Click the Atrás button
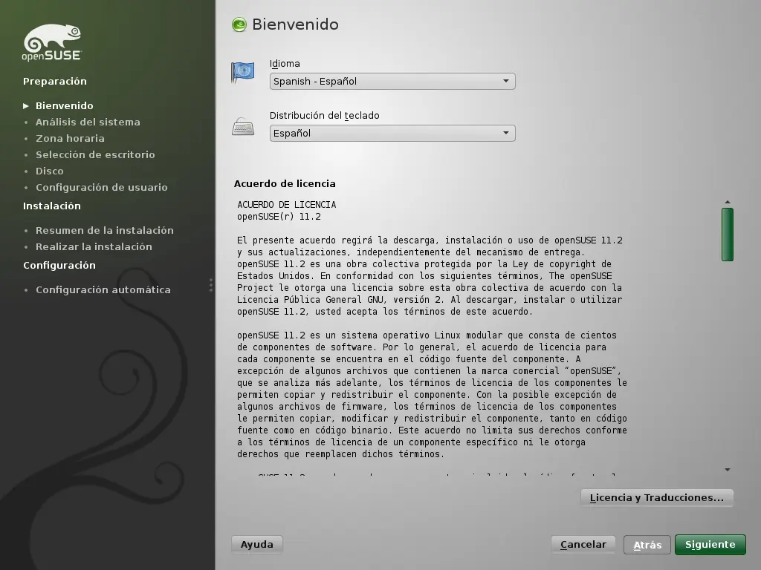 pos(647,545)
